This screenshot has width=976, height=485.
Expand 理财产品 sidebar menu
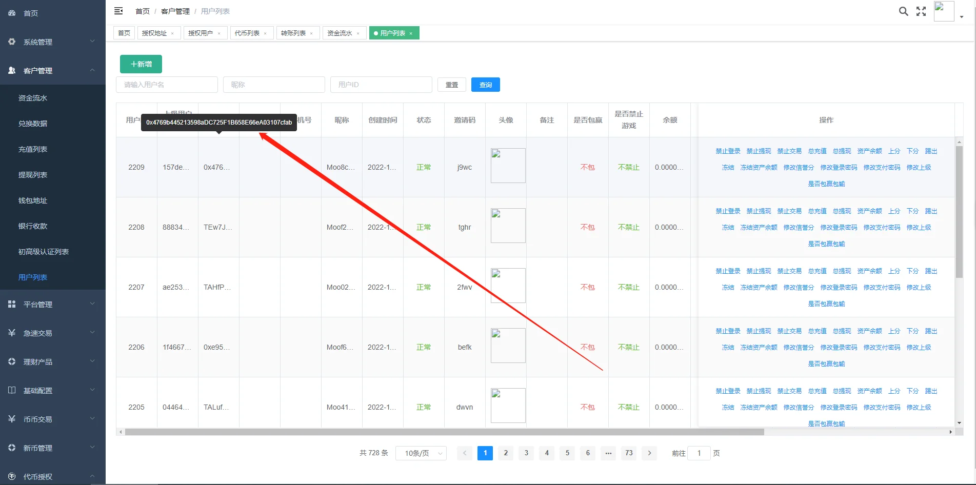[51, 362]
